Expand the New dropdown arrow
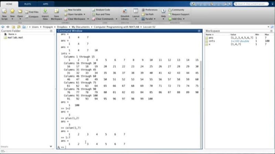The image size is (275, 154). [12, 19]
